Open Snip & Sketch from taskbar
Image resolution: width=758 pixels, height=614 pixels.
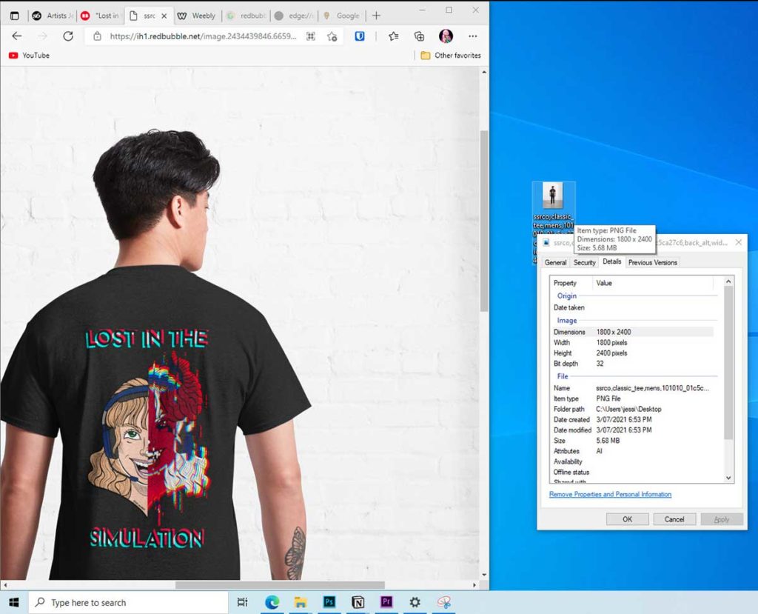point(444,602)
